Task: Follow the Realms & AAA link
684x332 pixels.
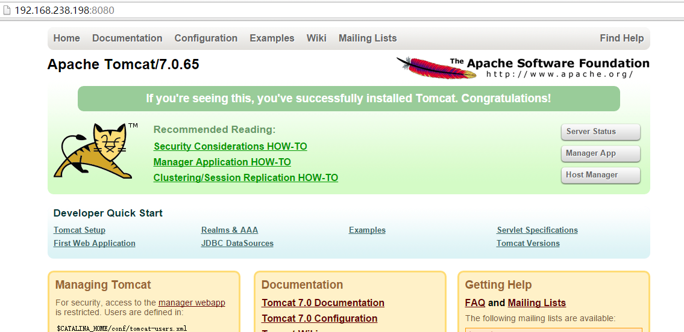Action: click(230, 230)
